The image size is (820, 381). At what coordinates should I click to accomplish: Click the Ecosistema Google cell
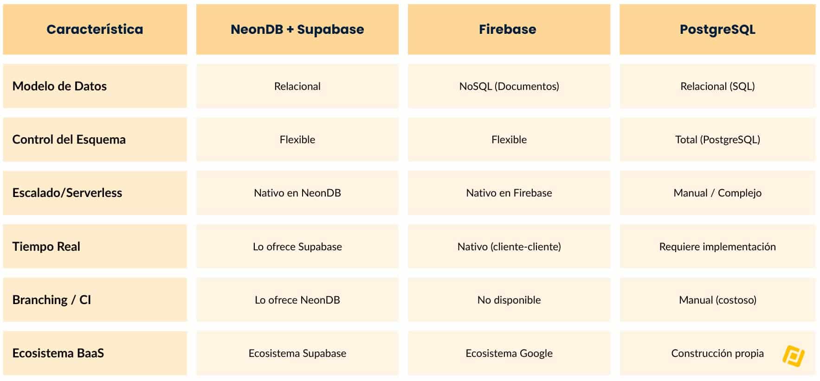tap(509, 353)
